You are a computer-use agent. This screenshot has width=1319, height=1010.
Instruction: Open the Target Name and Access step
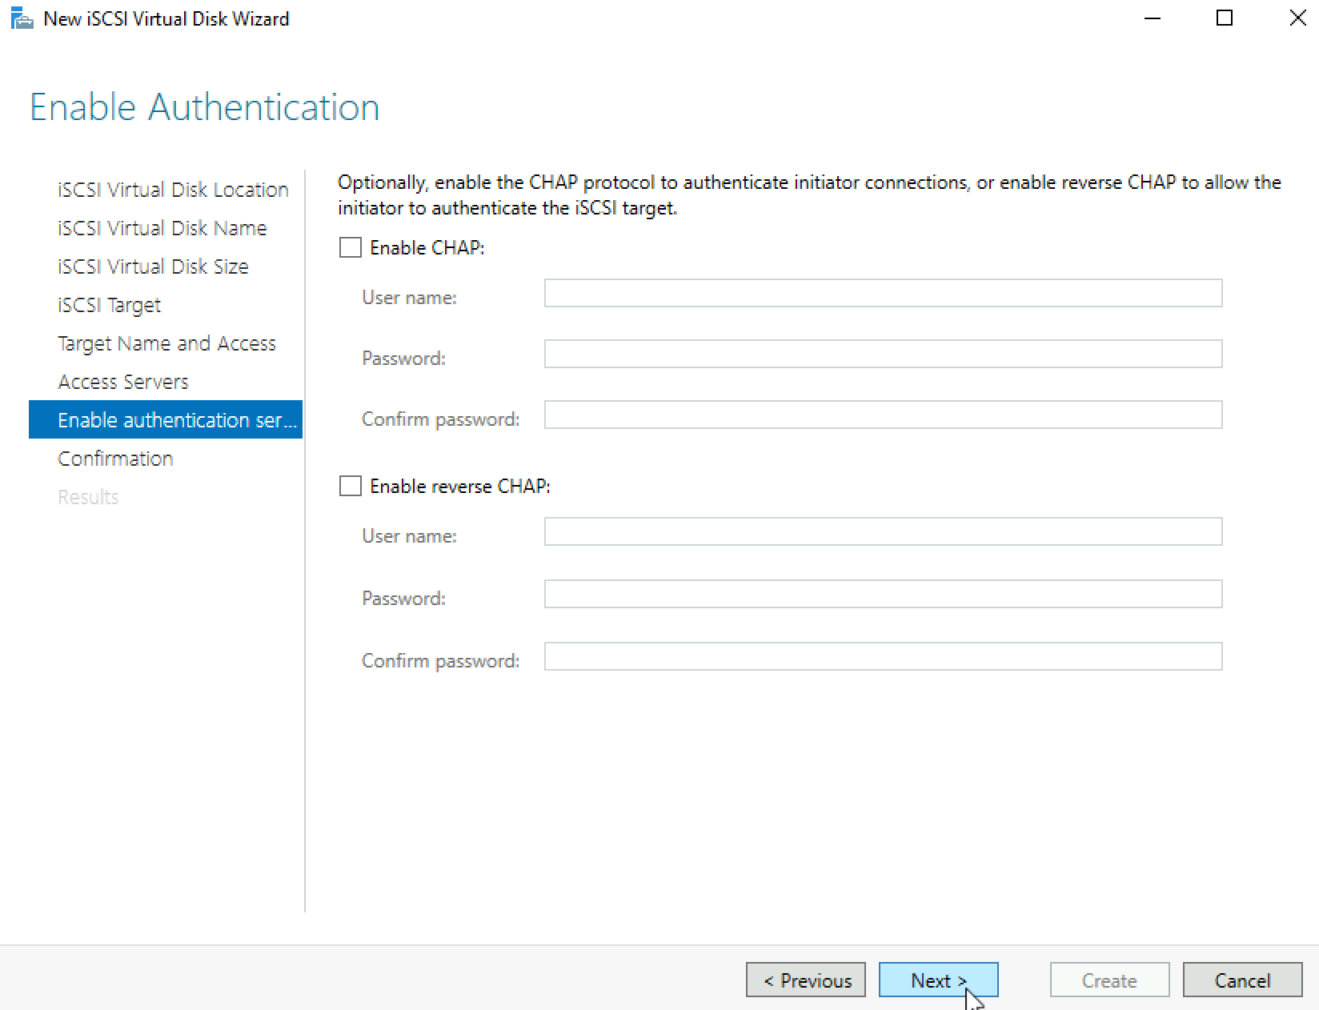pyautogui.click(x=166, y=343)
